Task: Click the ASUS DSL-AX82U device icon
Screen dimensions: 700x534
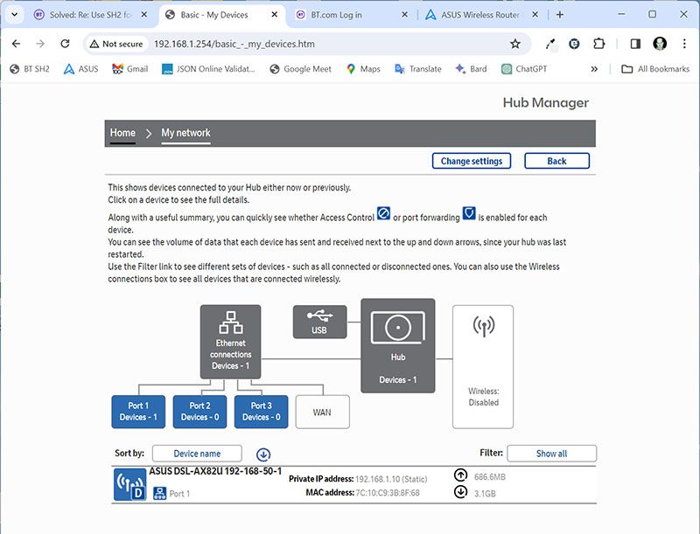Action: [130, 484]
